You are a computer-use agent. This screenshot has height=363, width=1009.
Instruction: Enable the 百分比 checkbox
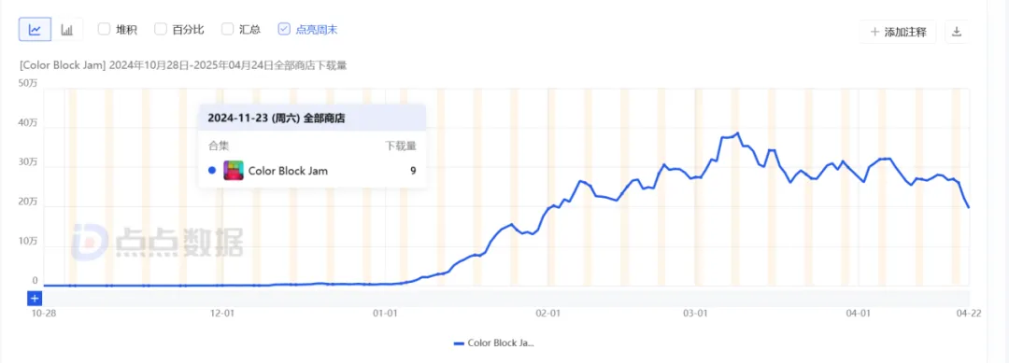tap(161, 29)
